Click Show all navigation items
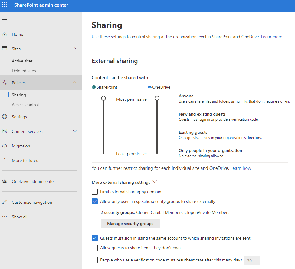This screenshot has width=295, height=269. pos(20,217)
